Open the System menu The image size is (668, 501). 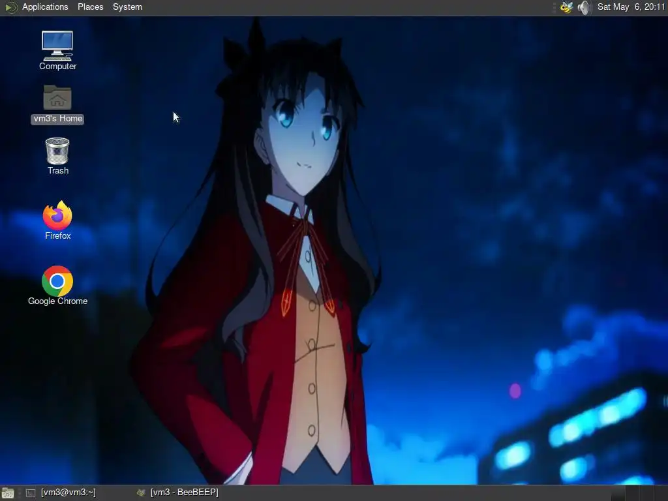(x=127, y=7)
